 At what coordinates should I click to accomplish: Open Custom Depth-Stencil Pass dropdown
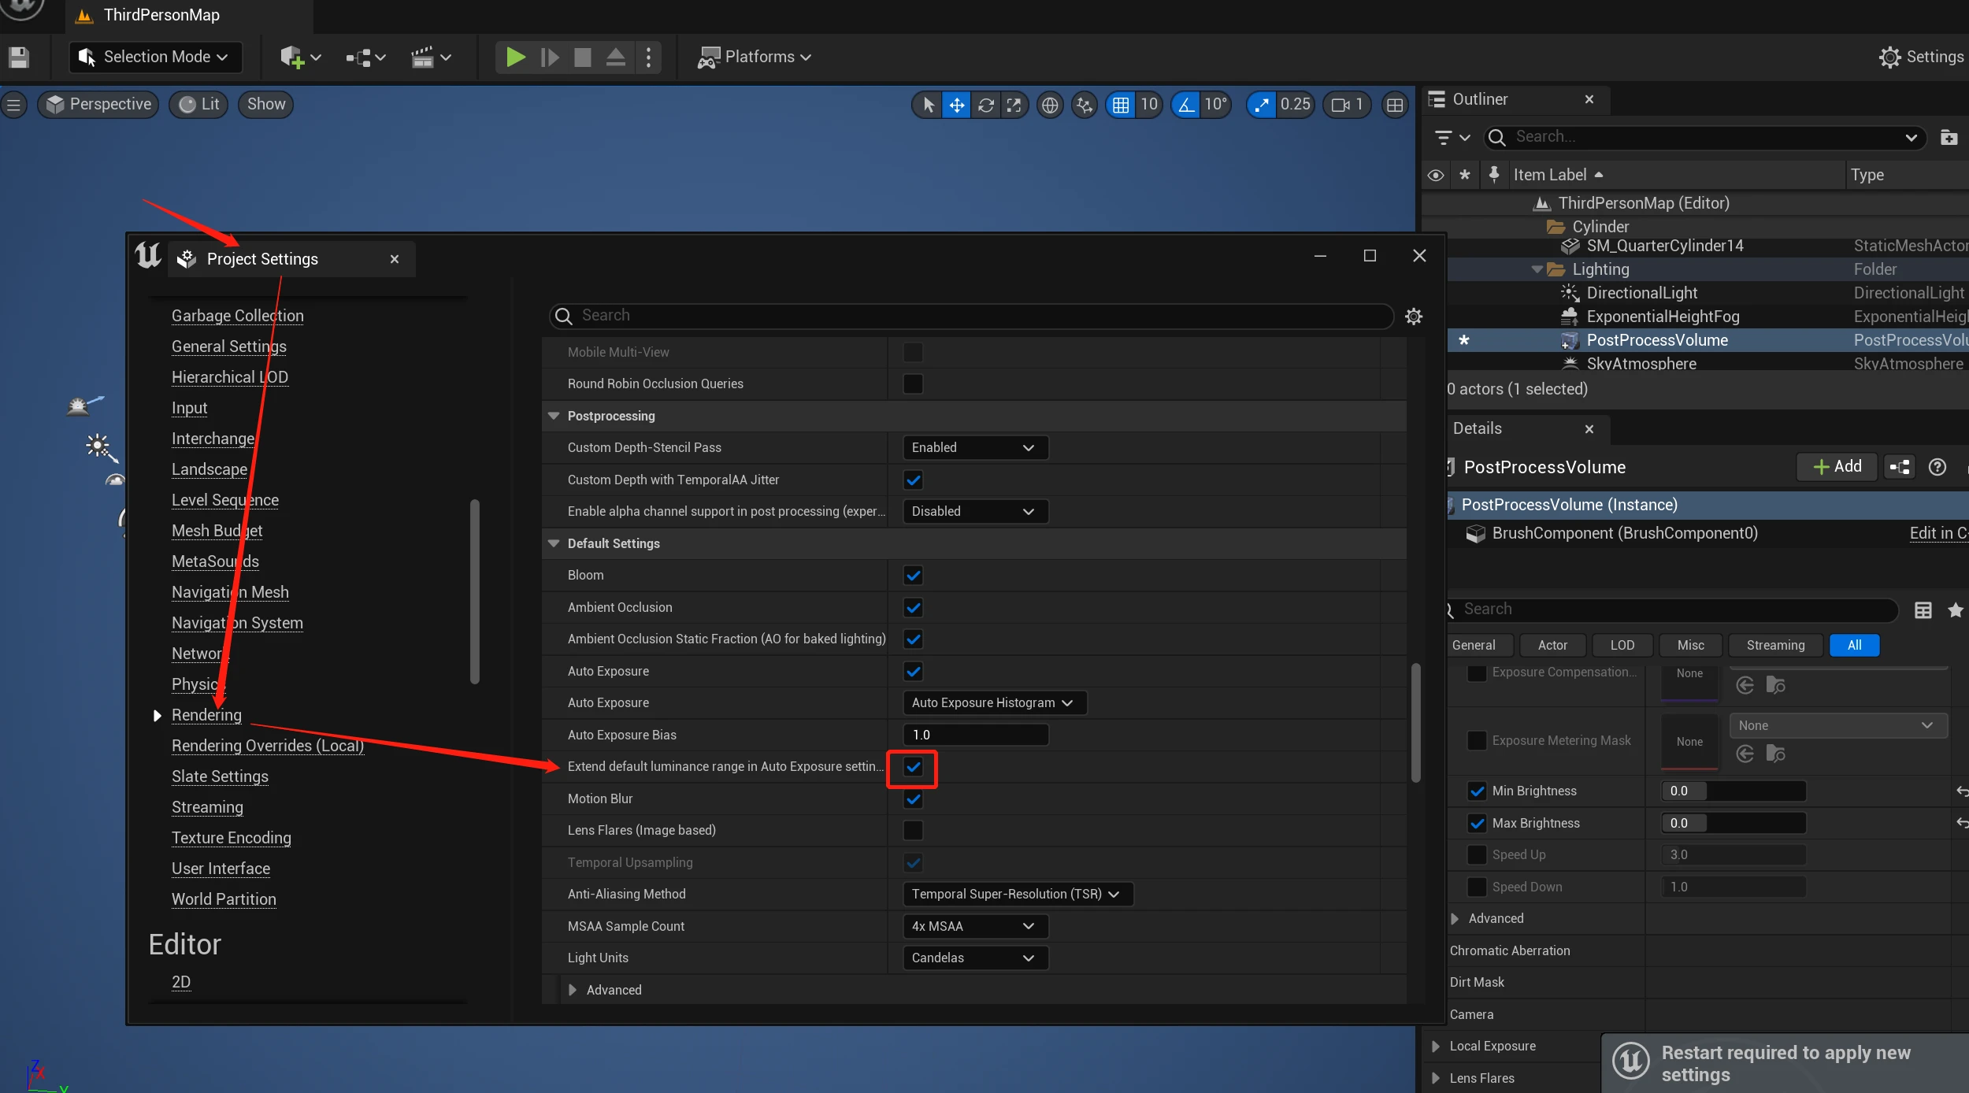point(975,448)
